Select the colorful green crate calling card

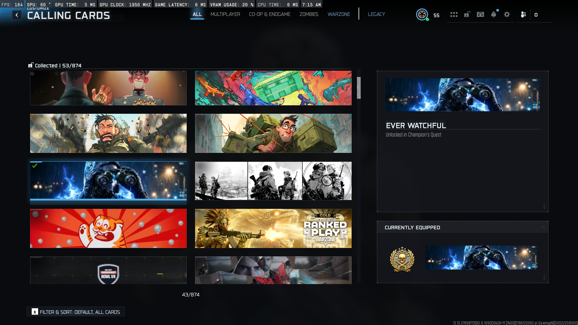pos(273,88)
